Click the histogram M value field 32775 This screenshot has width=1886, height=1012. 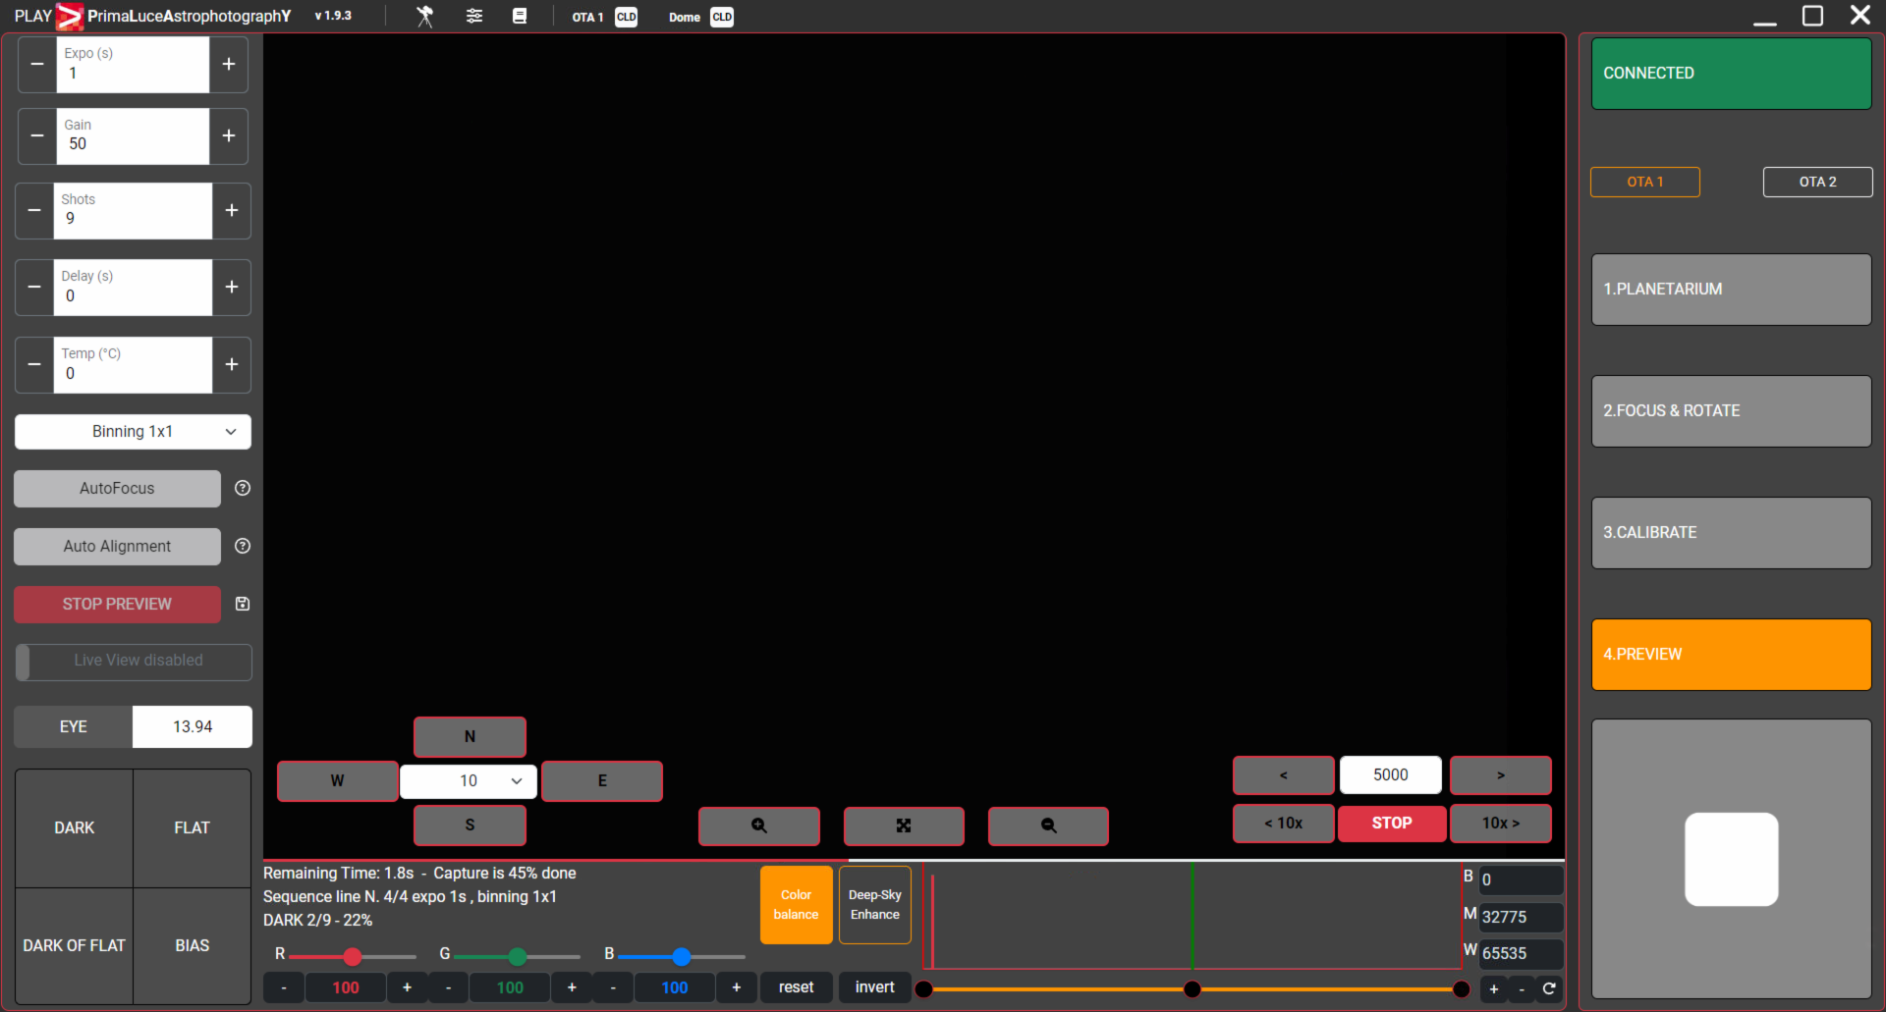point(1521,917)
